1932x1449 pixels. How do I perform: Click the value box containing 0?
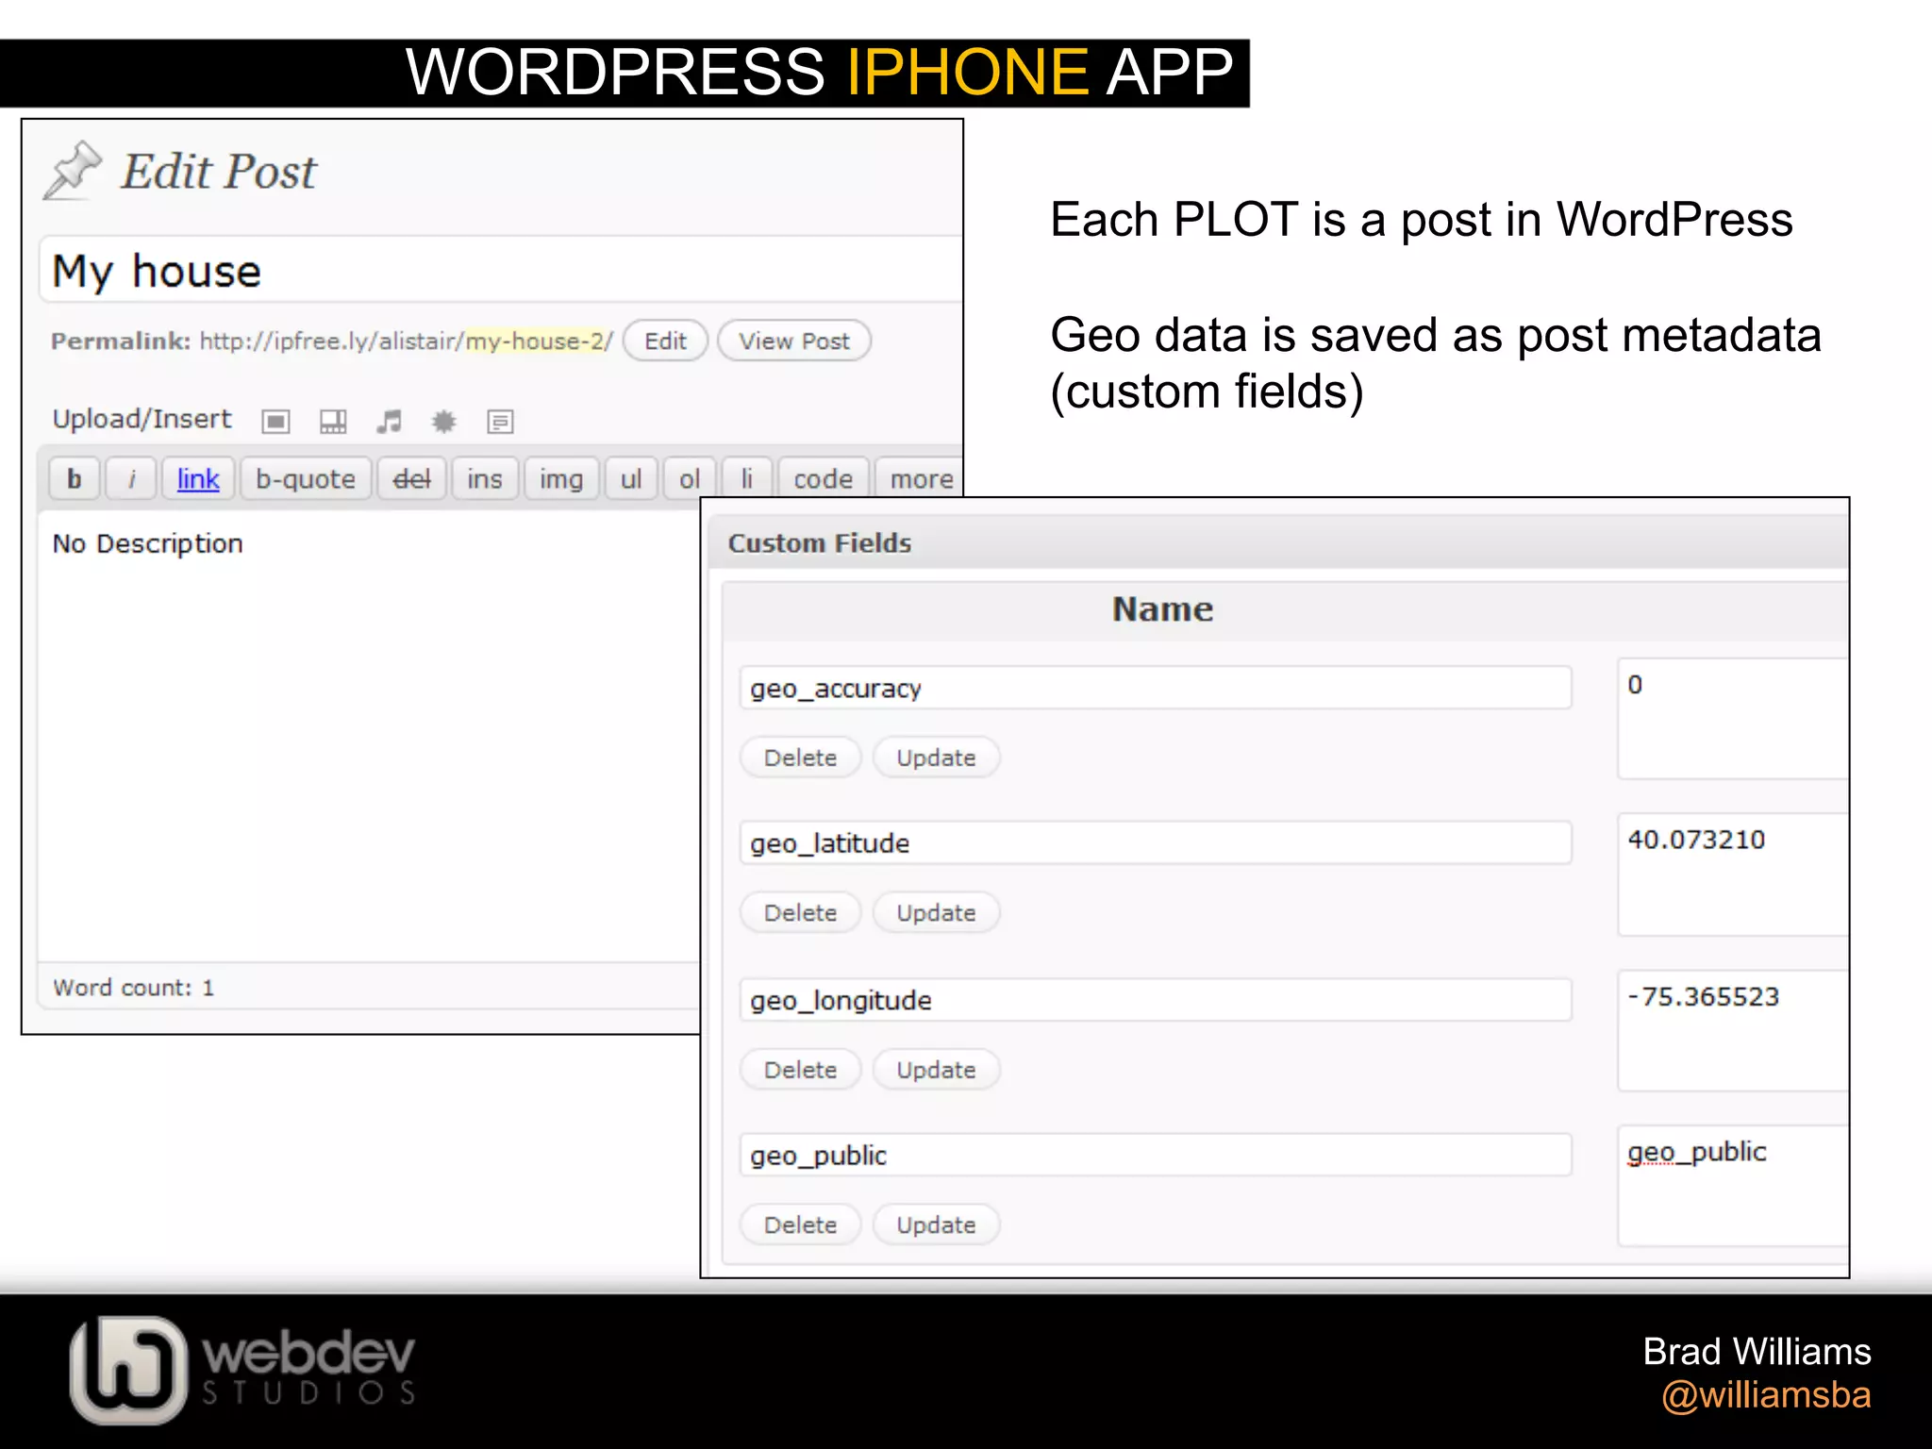pos(1733,719)
